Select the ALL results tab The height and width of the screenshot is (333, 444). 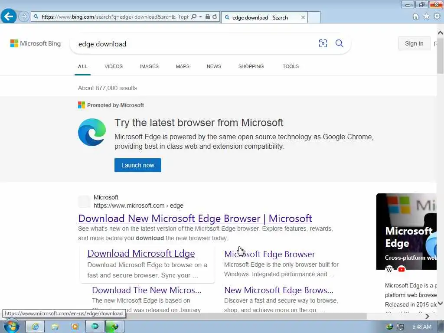click(82, 66)
